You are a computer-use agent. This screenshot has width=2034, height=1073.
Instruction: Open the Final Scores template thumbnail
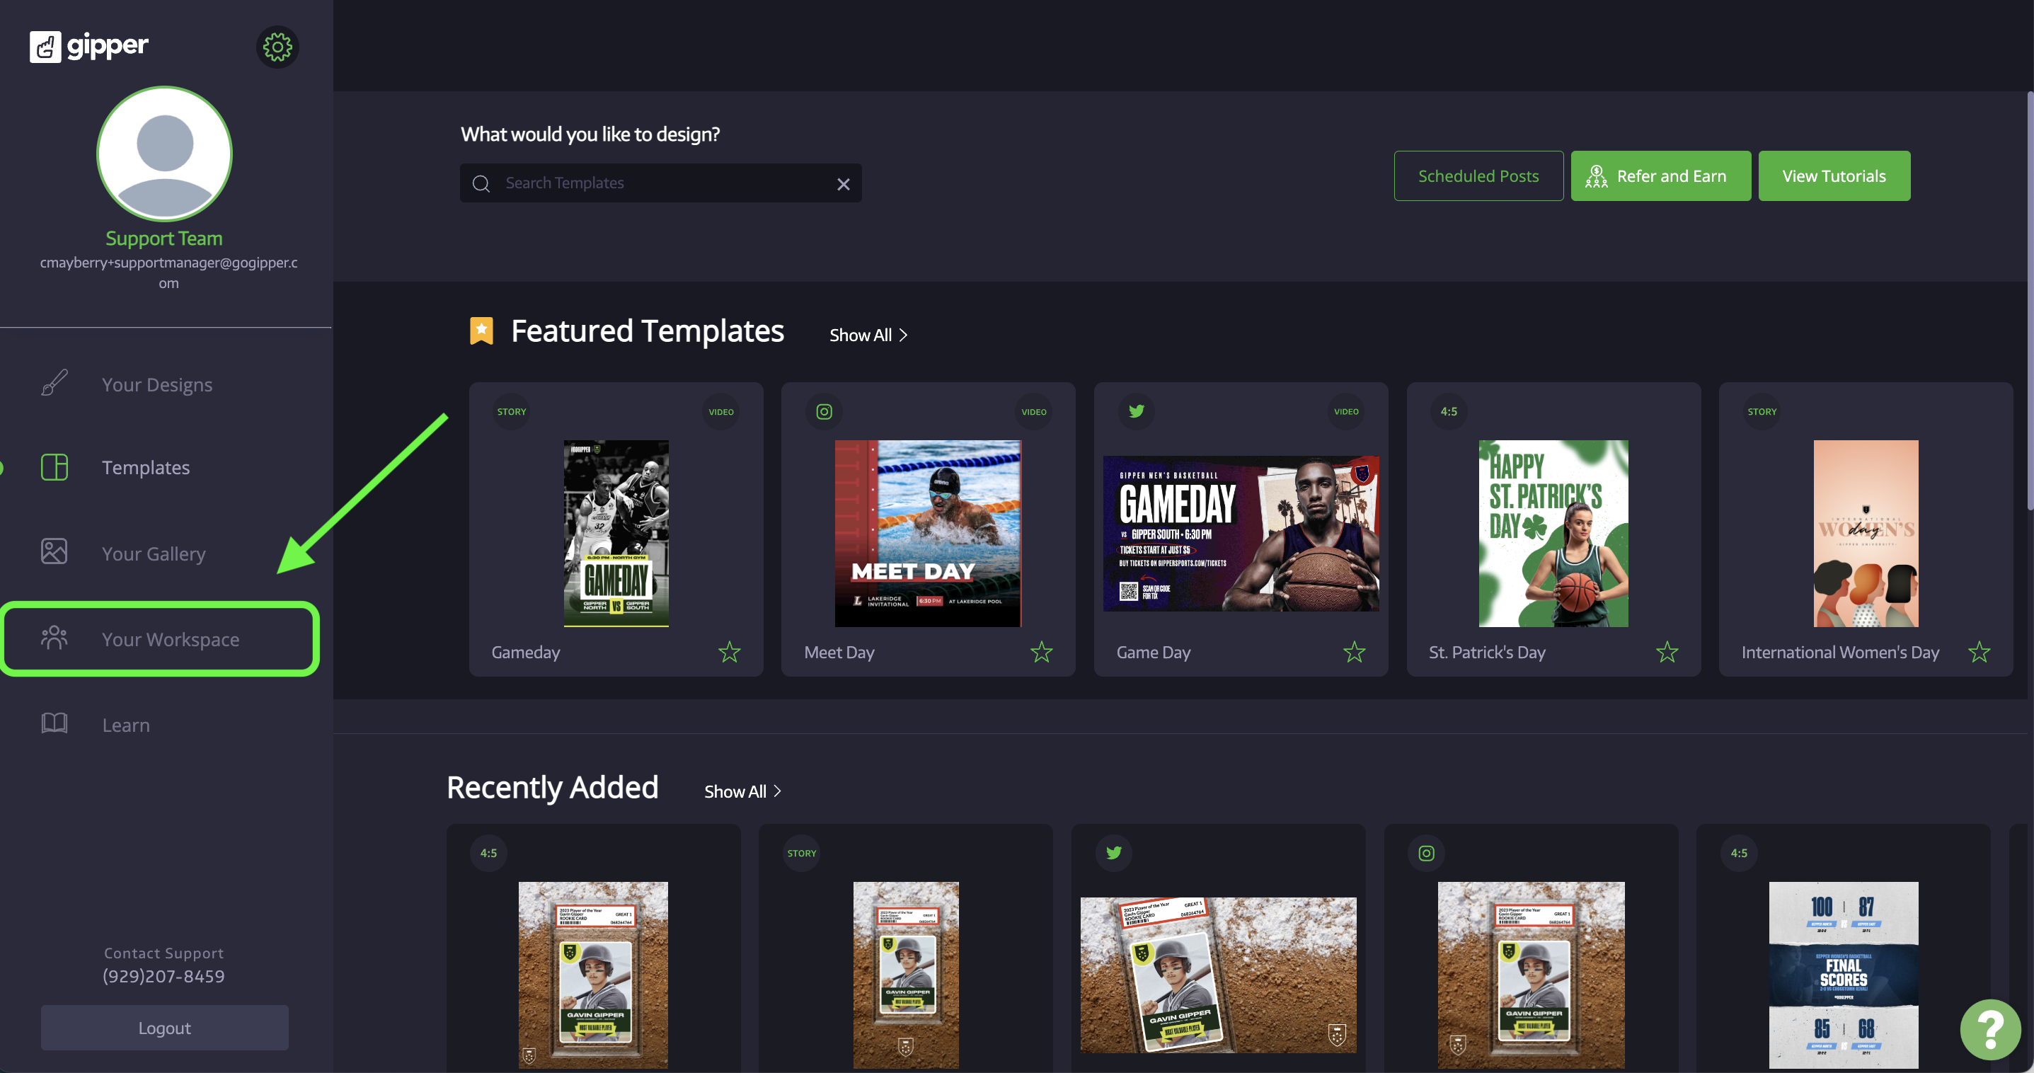point(1843,975)
